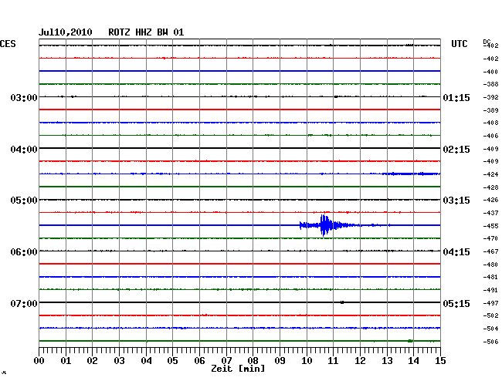Click the blue noise burst near minute 14
The height and width of the screenshot is (381, 502).
[x=412, y=174]
